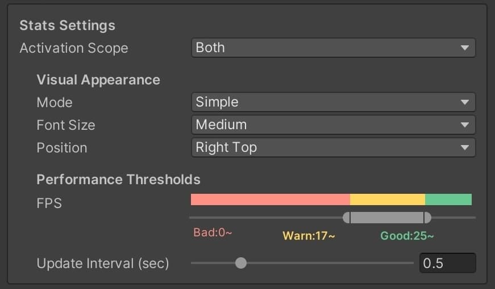Image resolution: width=495 pixels, height=289 pixels.
Task: Grab the left handle of FPS range slider
Action: click(x=347, y=218)
